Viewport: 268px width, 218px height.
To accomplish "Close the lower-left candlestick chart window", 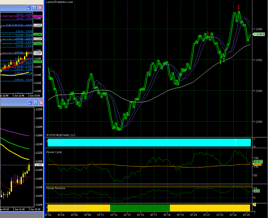I will (x=41, y=103).
